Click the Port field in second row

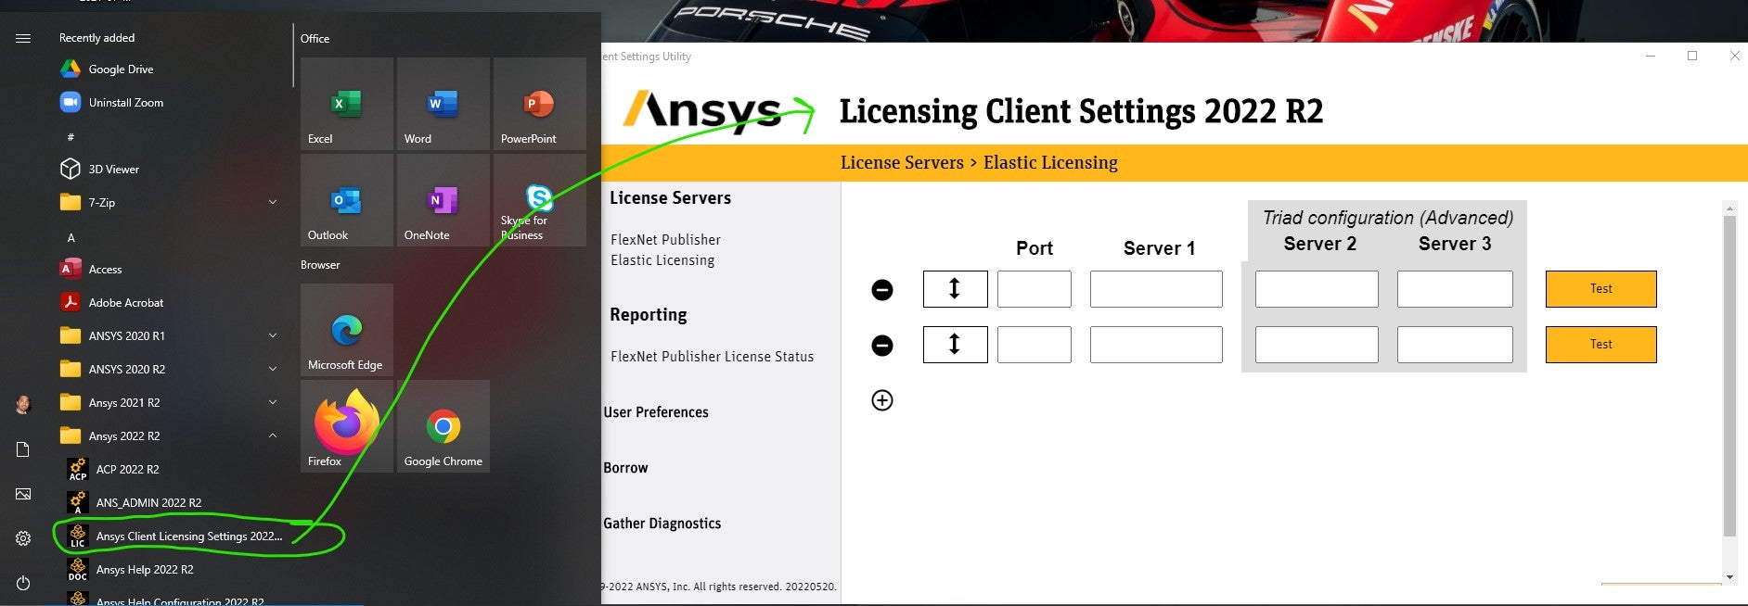click(x=1035, y=345)
